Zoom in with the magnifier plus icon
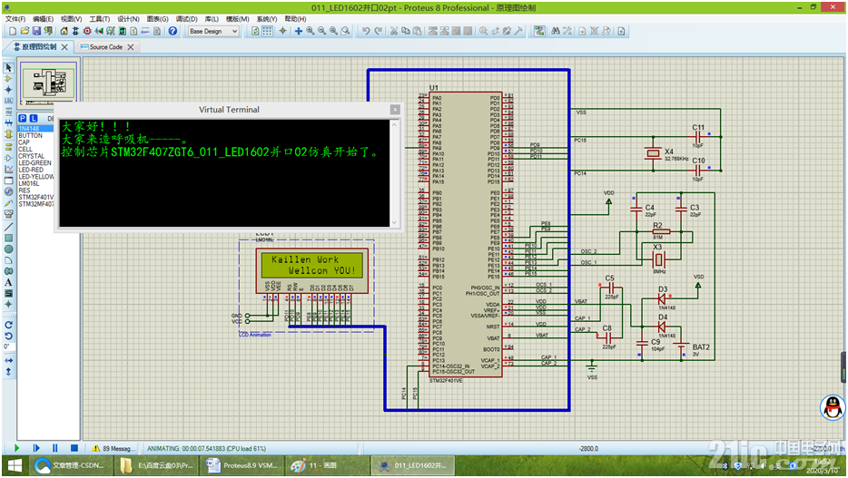The width and height of the screenshot is (848, 478). (x=310, y=32)
